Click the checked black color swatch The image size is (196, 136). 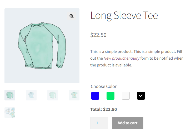pos(141,96)
